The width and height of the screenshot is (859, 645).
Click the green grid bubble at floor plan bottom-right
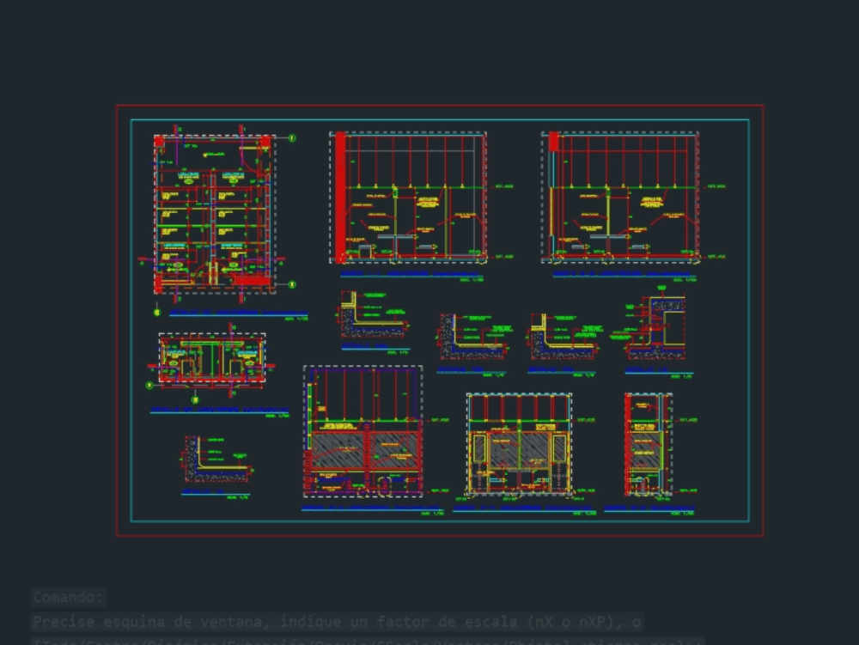(x=292, y=284)
